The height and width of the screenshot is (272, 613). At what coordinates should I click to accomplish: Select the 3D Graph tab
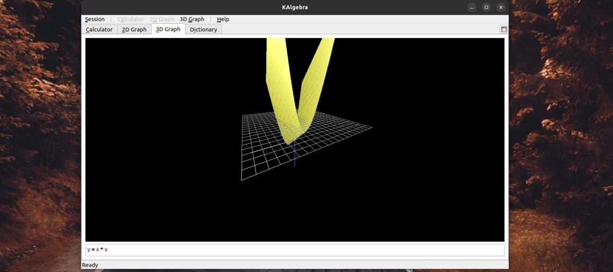coord(168,30)
